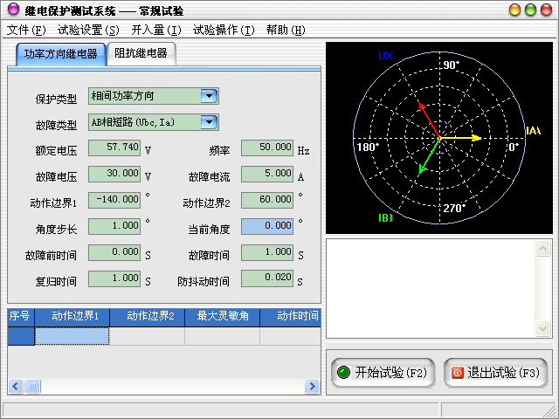
Task: Click the red exit icon on 退出试验 button
Action: 458,373
